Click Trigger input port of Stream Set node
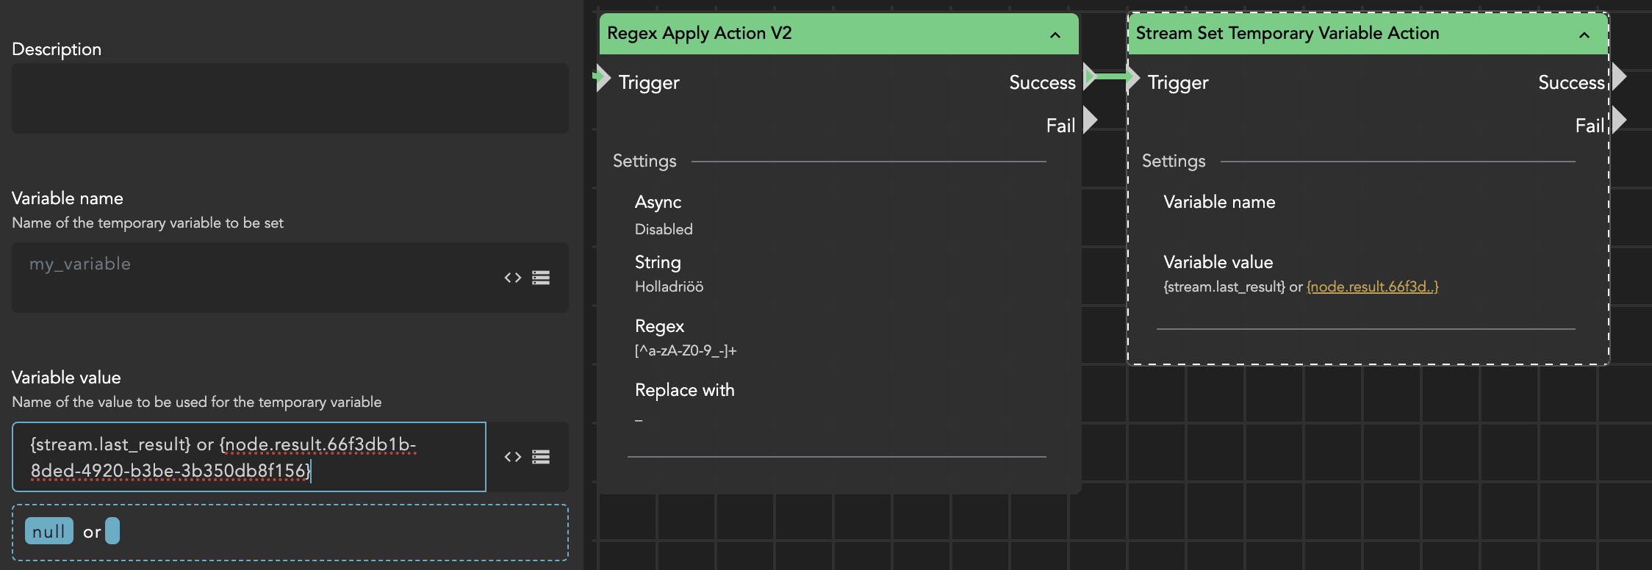 pos(1133,77)
